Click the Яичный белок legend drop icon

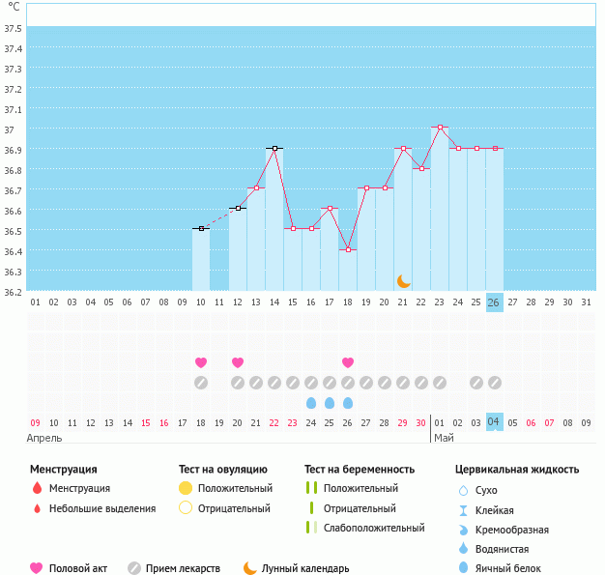[x=463, y=568]
